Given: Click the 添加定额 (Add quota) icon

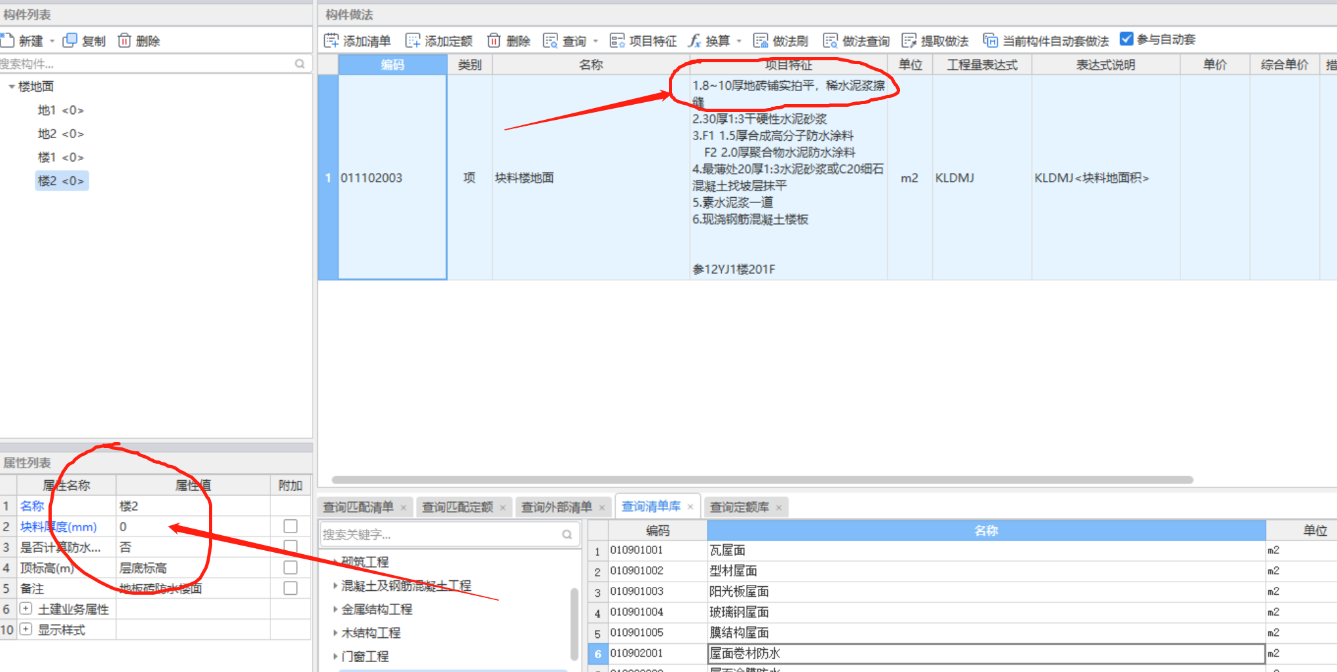Looking at the screenshot, I should tap(413, 41).
